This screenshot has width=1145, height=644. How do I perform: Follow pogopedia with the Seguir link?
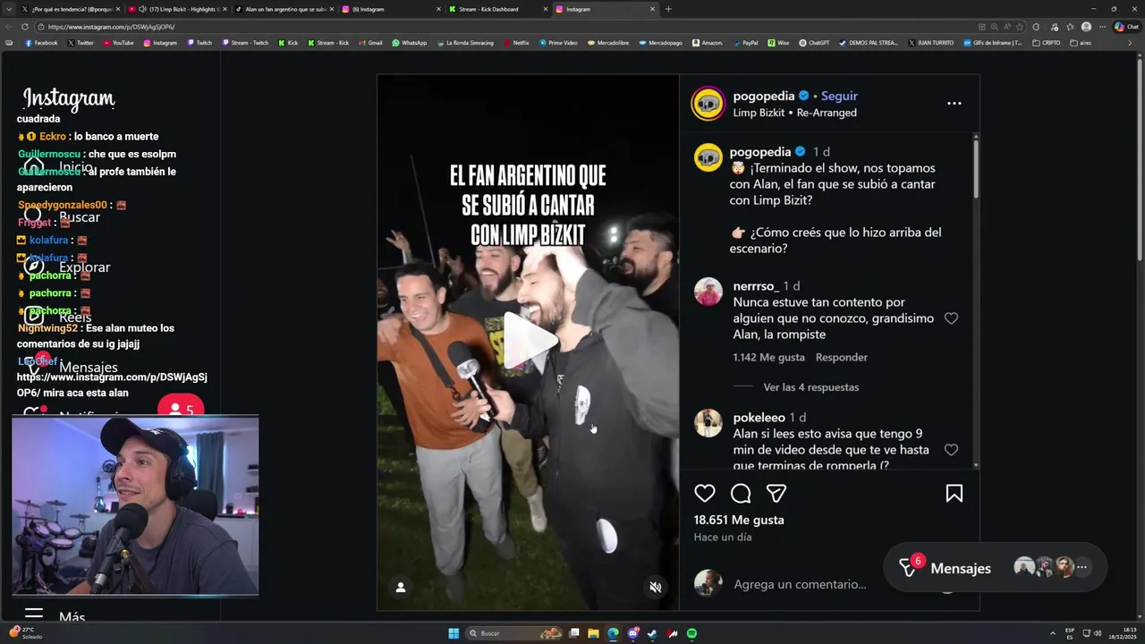pos(839,96)
